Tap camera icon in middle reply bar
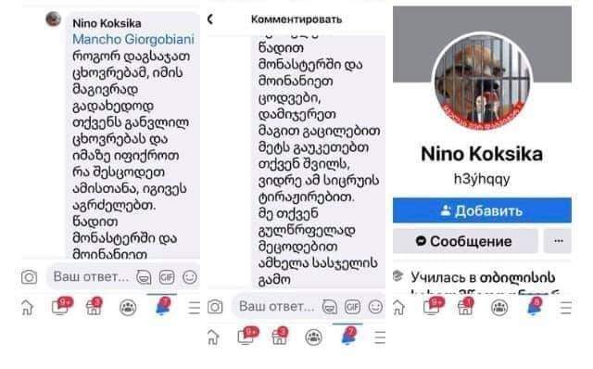 click(x=215, y=307)
